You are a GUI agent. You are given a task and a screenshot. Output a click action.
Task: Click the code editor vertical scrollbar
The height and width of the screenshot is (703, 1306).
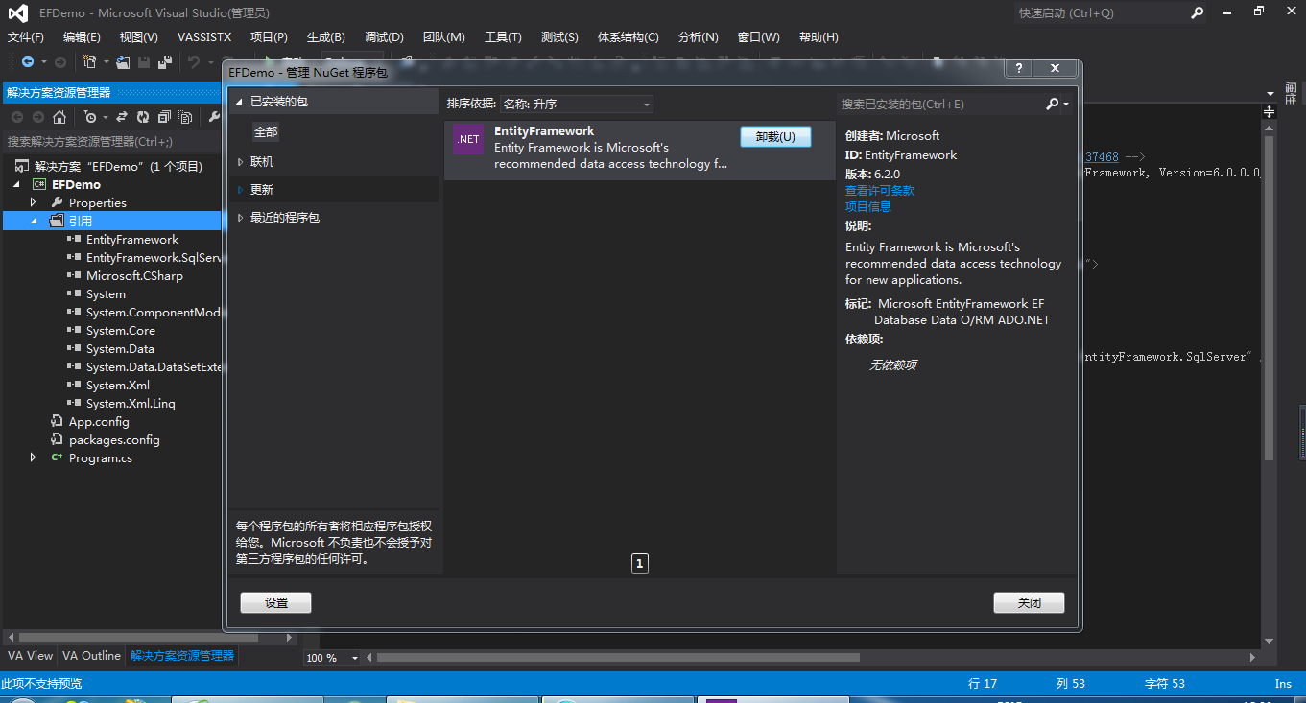tap(1269, 297)
